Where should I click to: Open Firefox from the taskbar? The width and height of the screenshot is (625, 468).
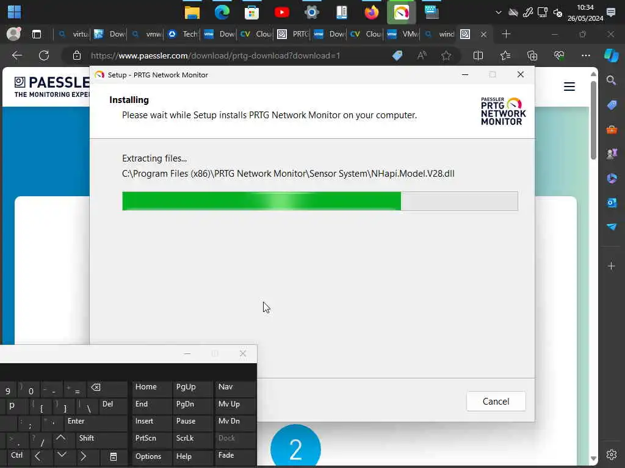point(372,12)
